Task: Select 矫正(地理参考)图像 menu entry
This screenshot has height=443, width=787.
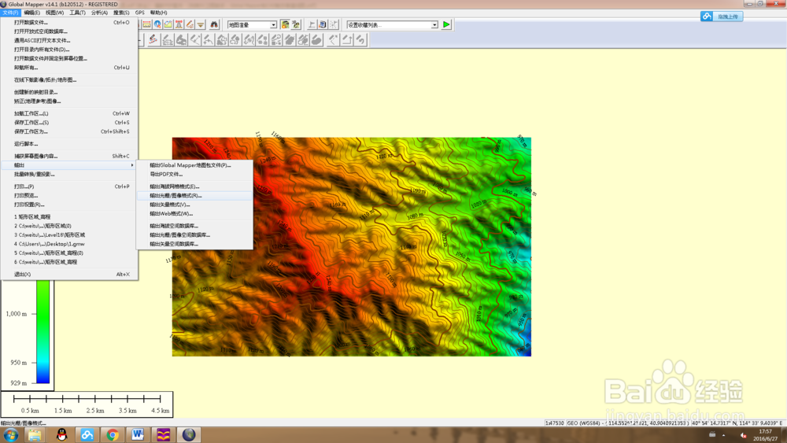Action: point(69,102)
